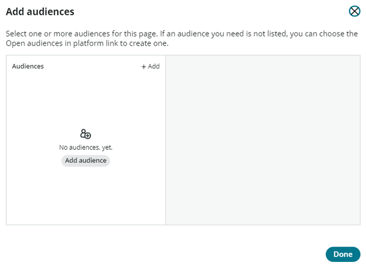Select the 'No audiences, yet.' message text
This screenshot has width=366, height=267.
pyautogui.click(x=86, y=147)
